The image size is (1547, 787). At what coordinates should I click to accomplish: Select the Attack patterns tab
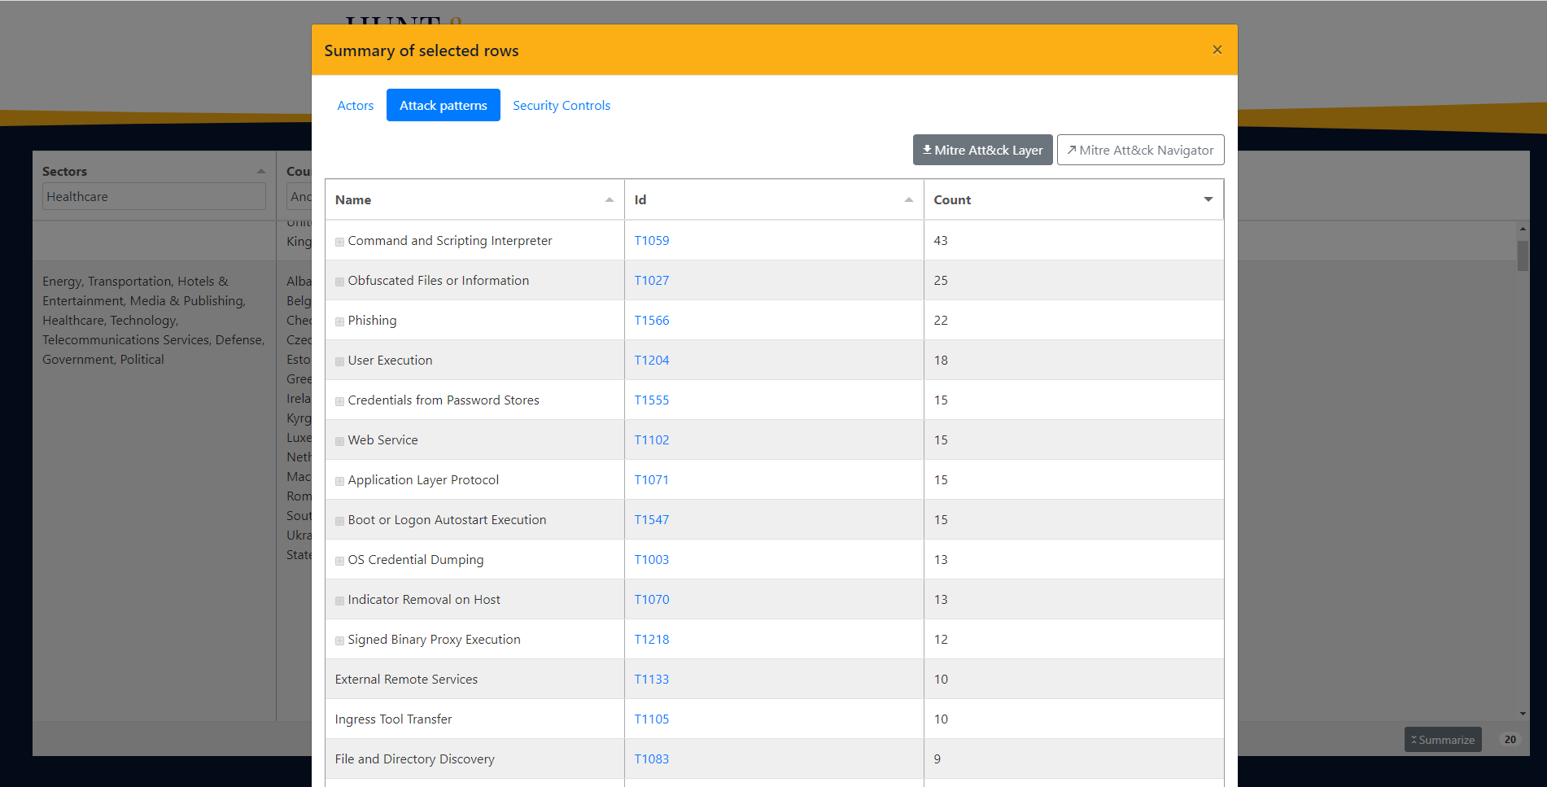pos(444,105)
